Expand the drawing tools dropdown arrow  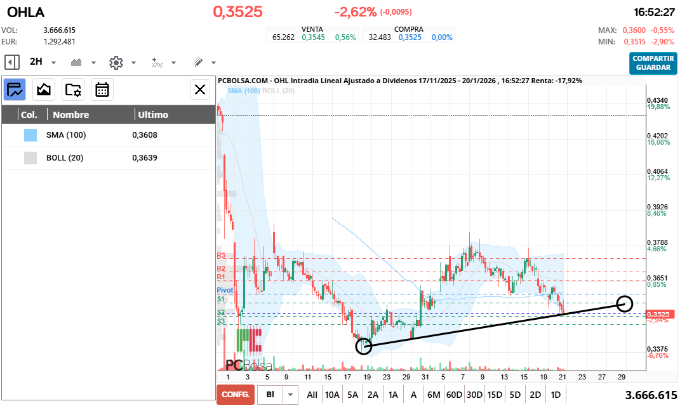point(213,63)
